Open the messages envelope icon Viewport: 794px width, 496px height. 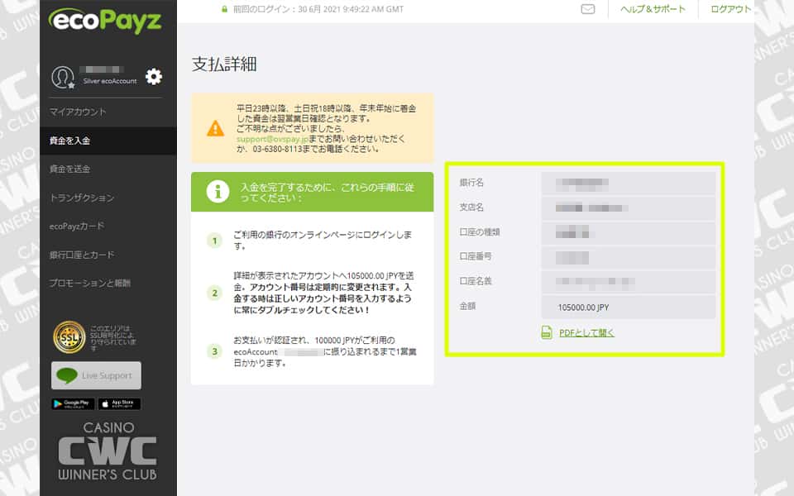[x=587, y=9]
